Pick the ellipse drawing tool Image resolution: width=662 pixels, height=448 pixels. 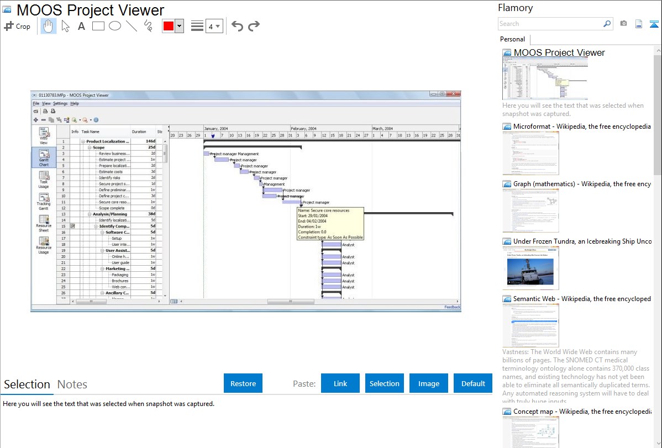tap(115, 26)
